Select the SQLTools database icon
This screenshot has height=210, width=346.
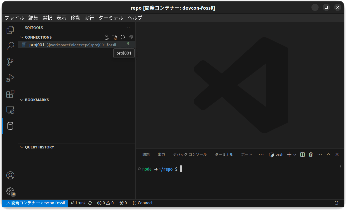(x=10, y=126)
